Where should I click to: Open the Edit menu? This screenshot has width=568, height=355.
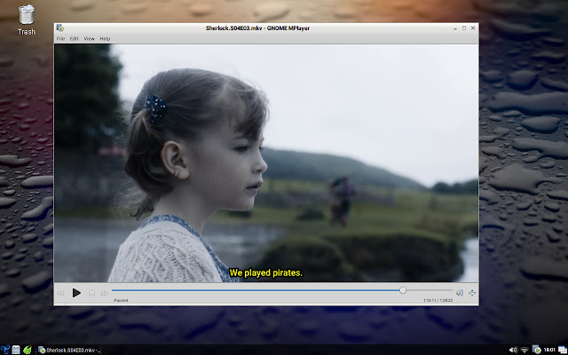(x=74, y=38)
